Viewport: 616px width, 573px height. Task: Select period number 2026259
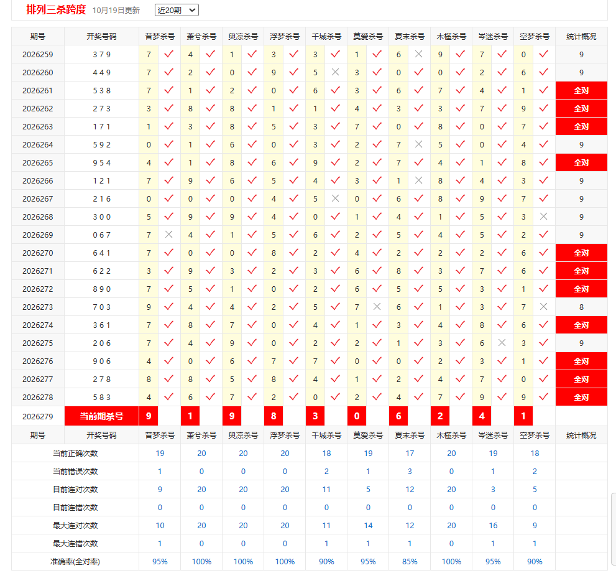38,55
